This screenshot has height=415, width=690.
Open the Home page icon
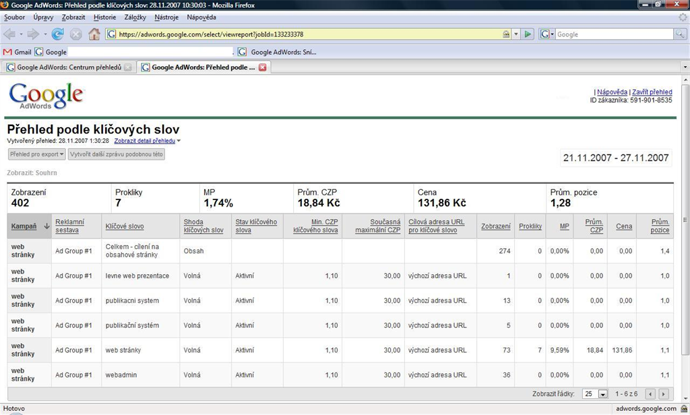pos(94,34)
